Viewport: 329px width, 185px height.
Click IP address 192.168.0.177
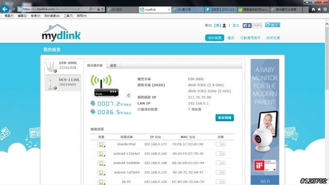click(x=155, y=144)
